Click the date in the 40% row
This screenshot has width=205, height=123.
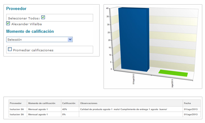point(191,109)
